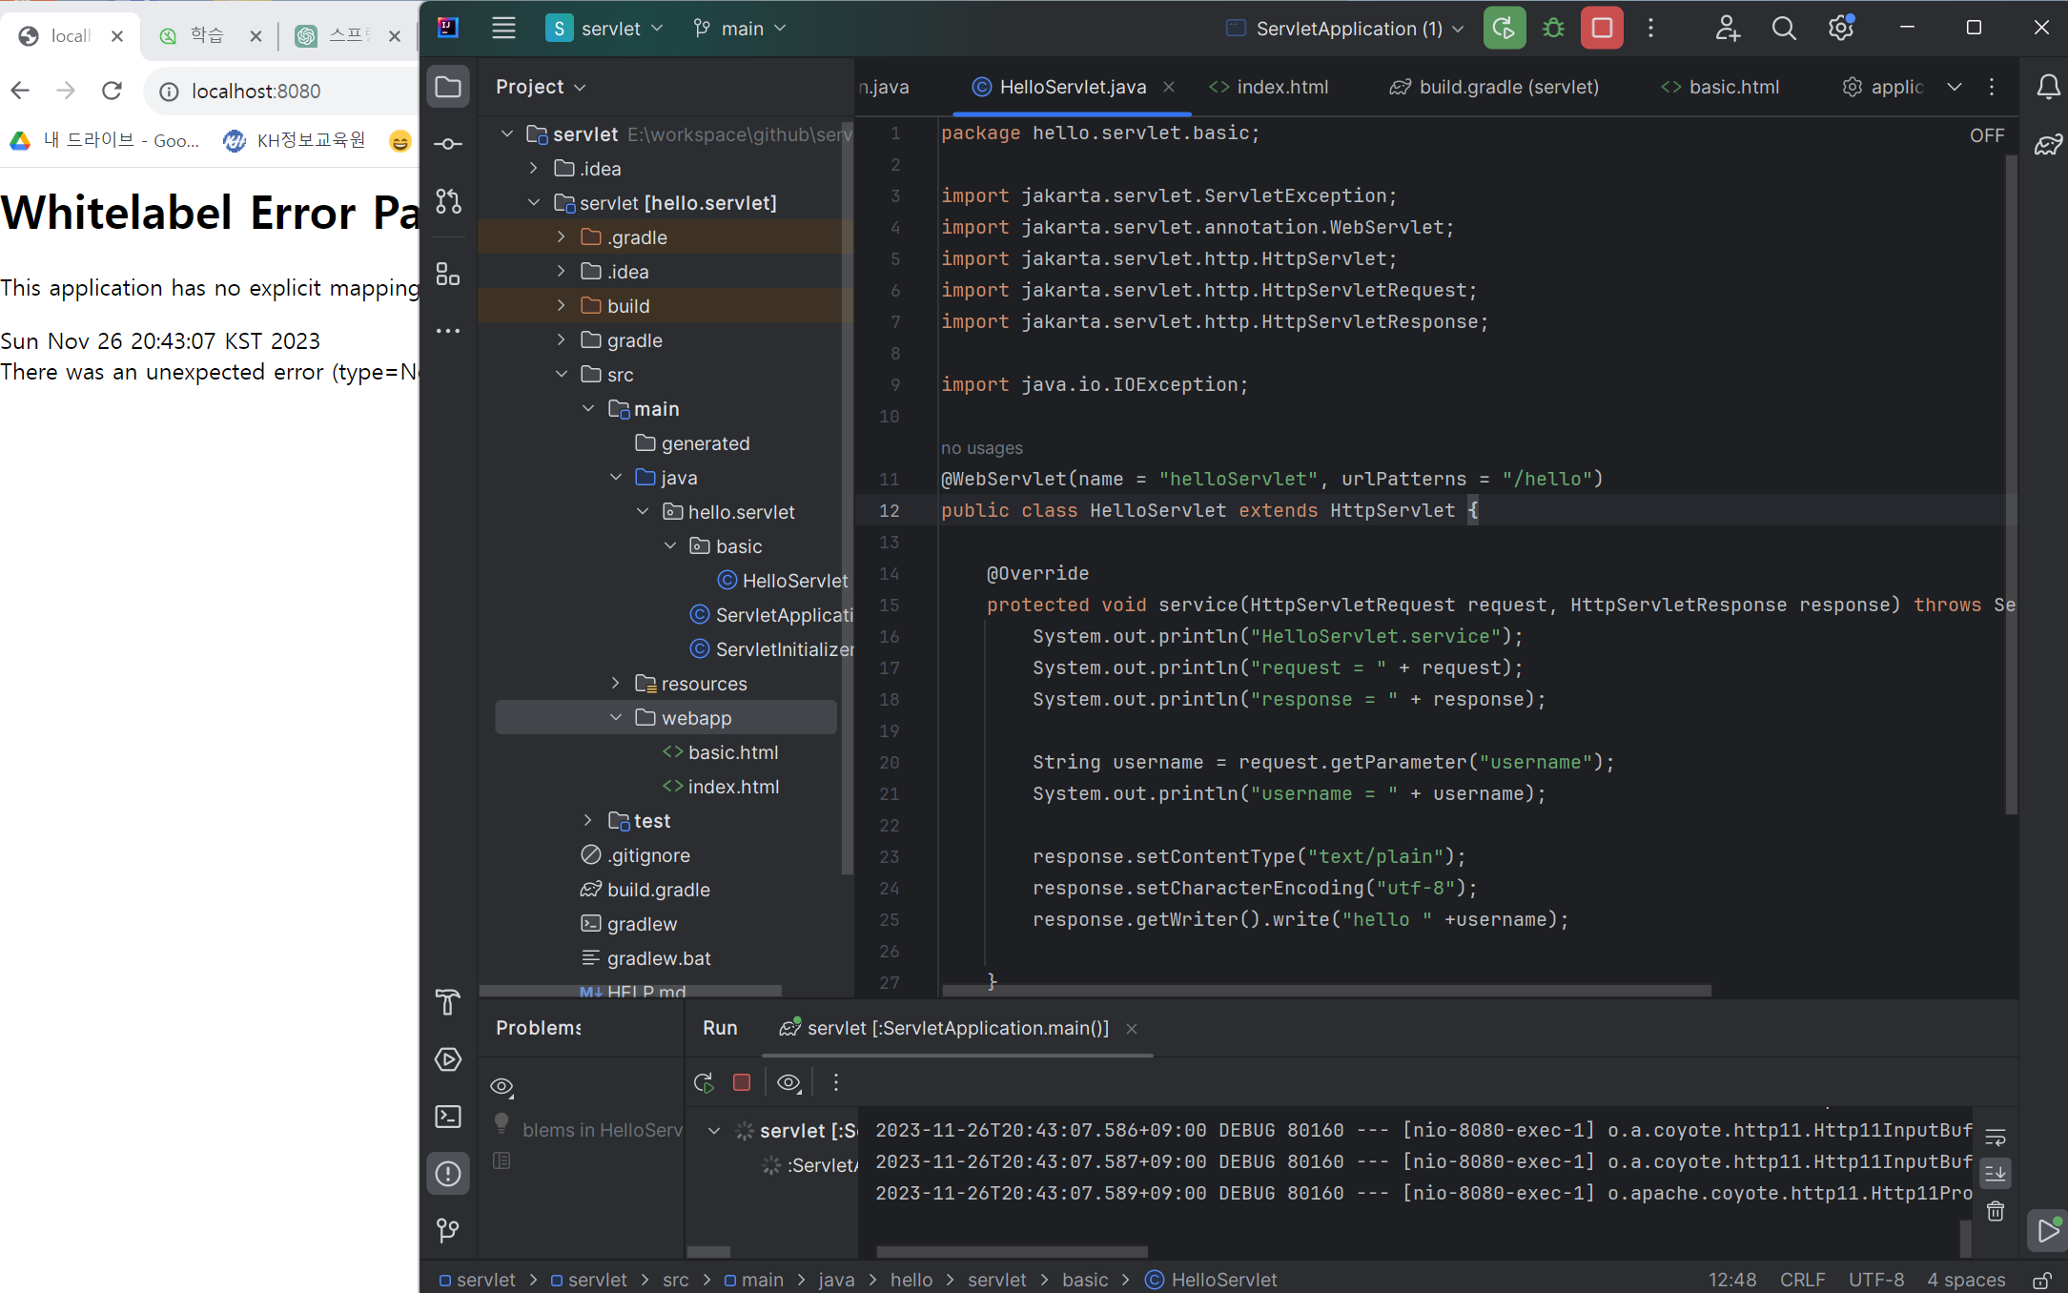The width and height of the screenshot is (2068, 1293).
Task: Open KH정보교육원 bookmark in Chrome
Action: click(x=294, y=140)
